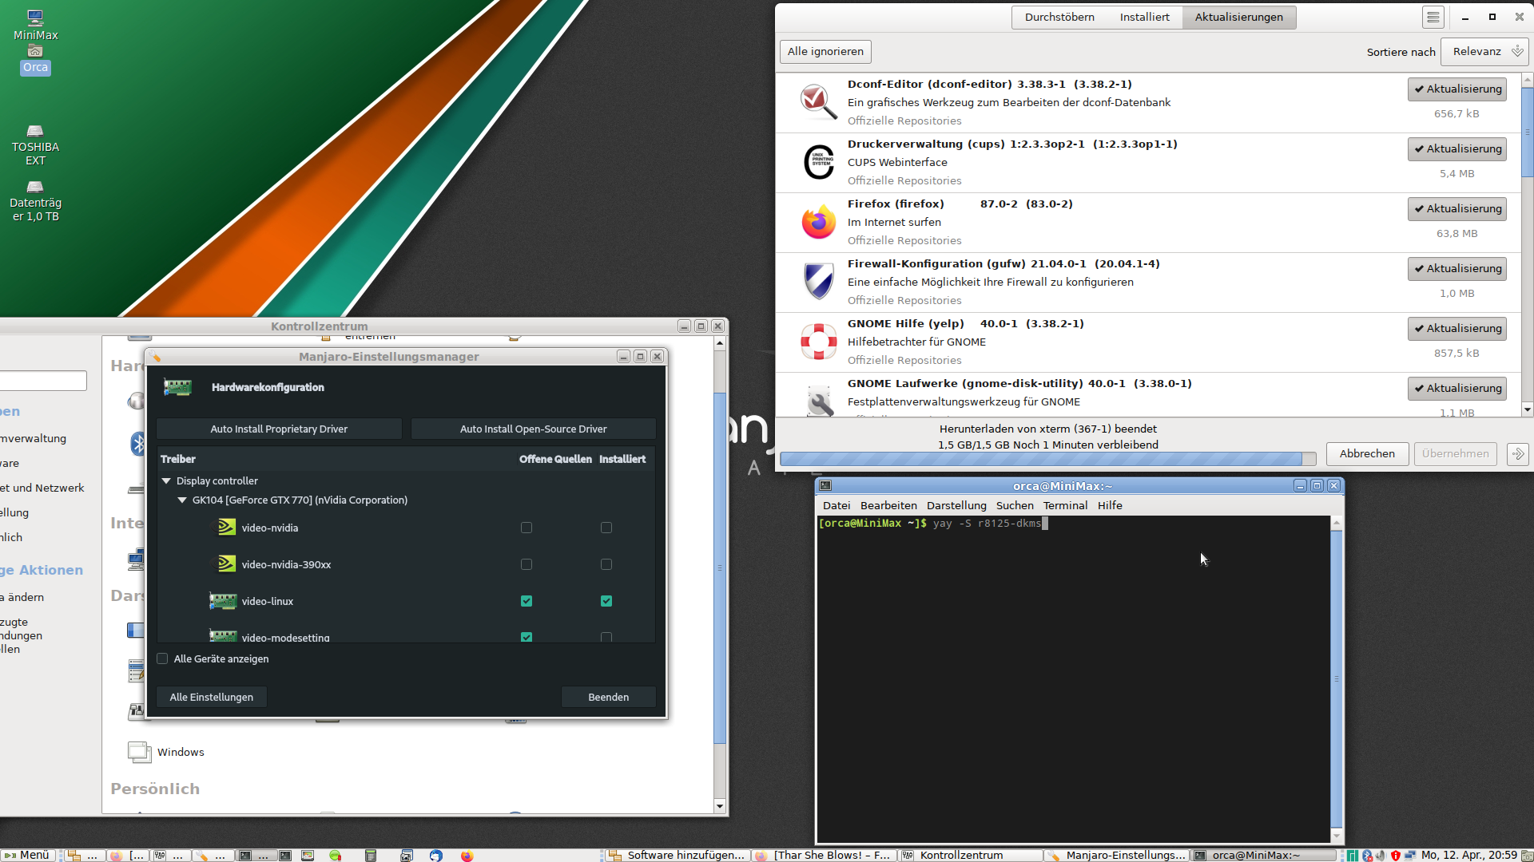The height and width of the screenshot is (862, 1534).
Task: Open the Menü button in the panel
Action: pyautogui.click(x=28, y=856)
